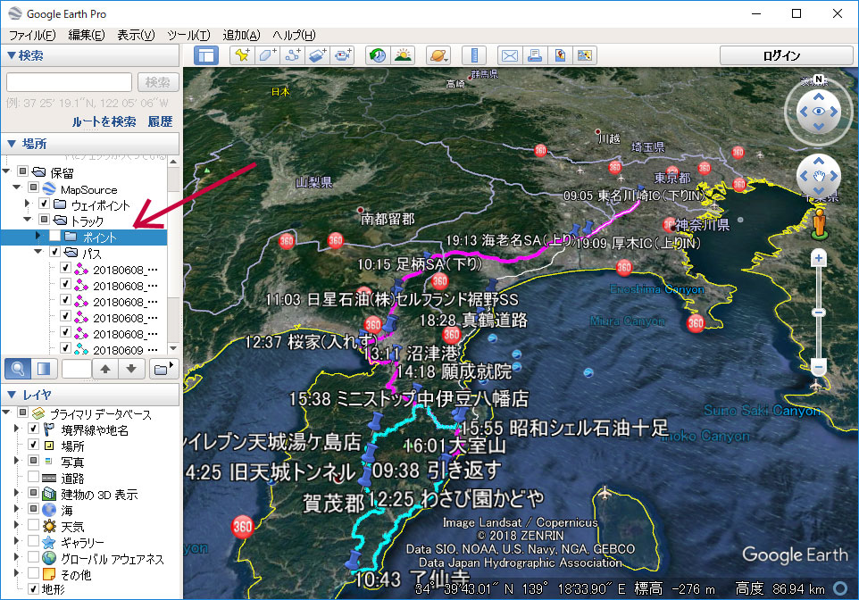859x600 pixels.
Task: Toggle the sidebar panel button
Action: [x=206, y=55]
